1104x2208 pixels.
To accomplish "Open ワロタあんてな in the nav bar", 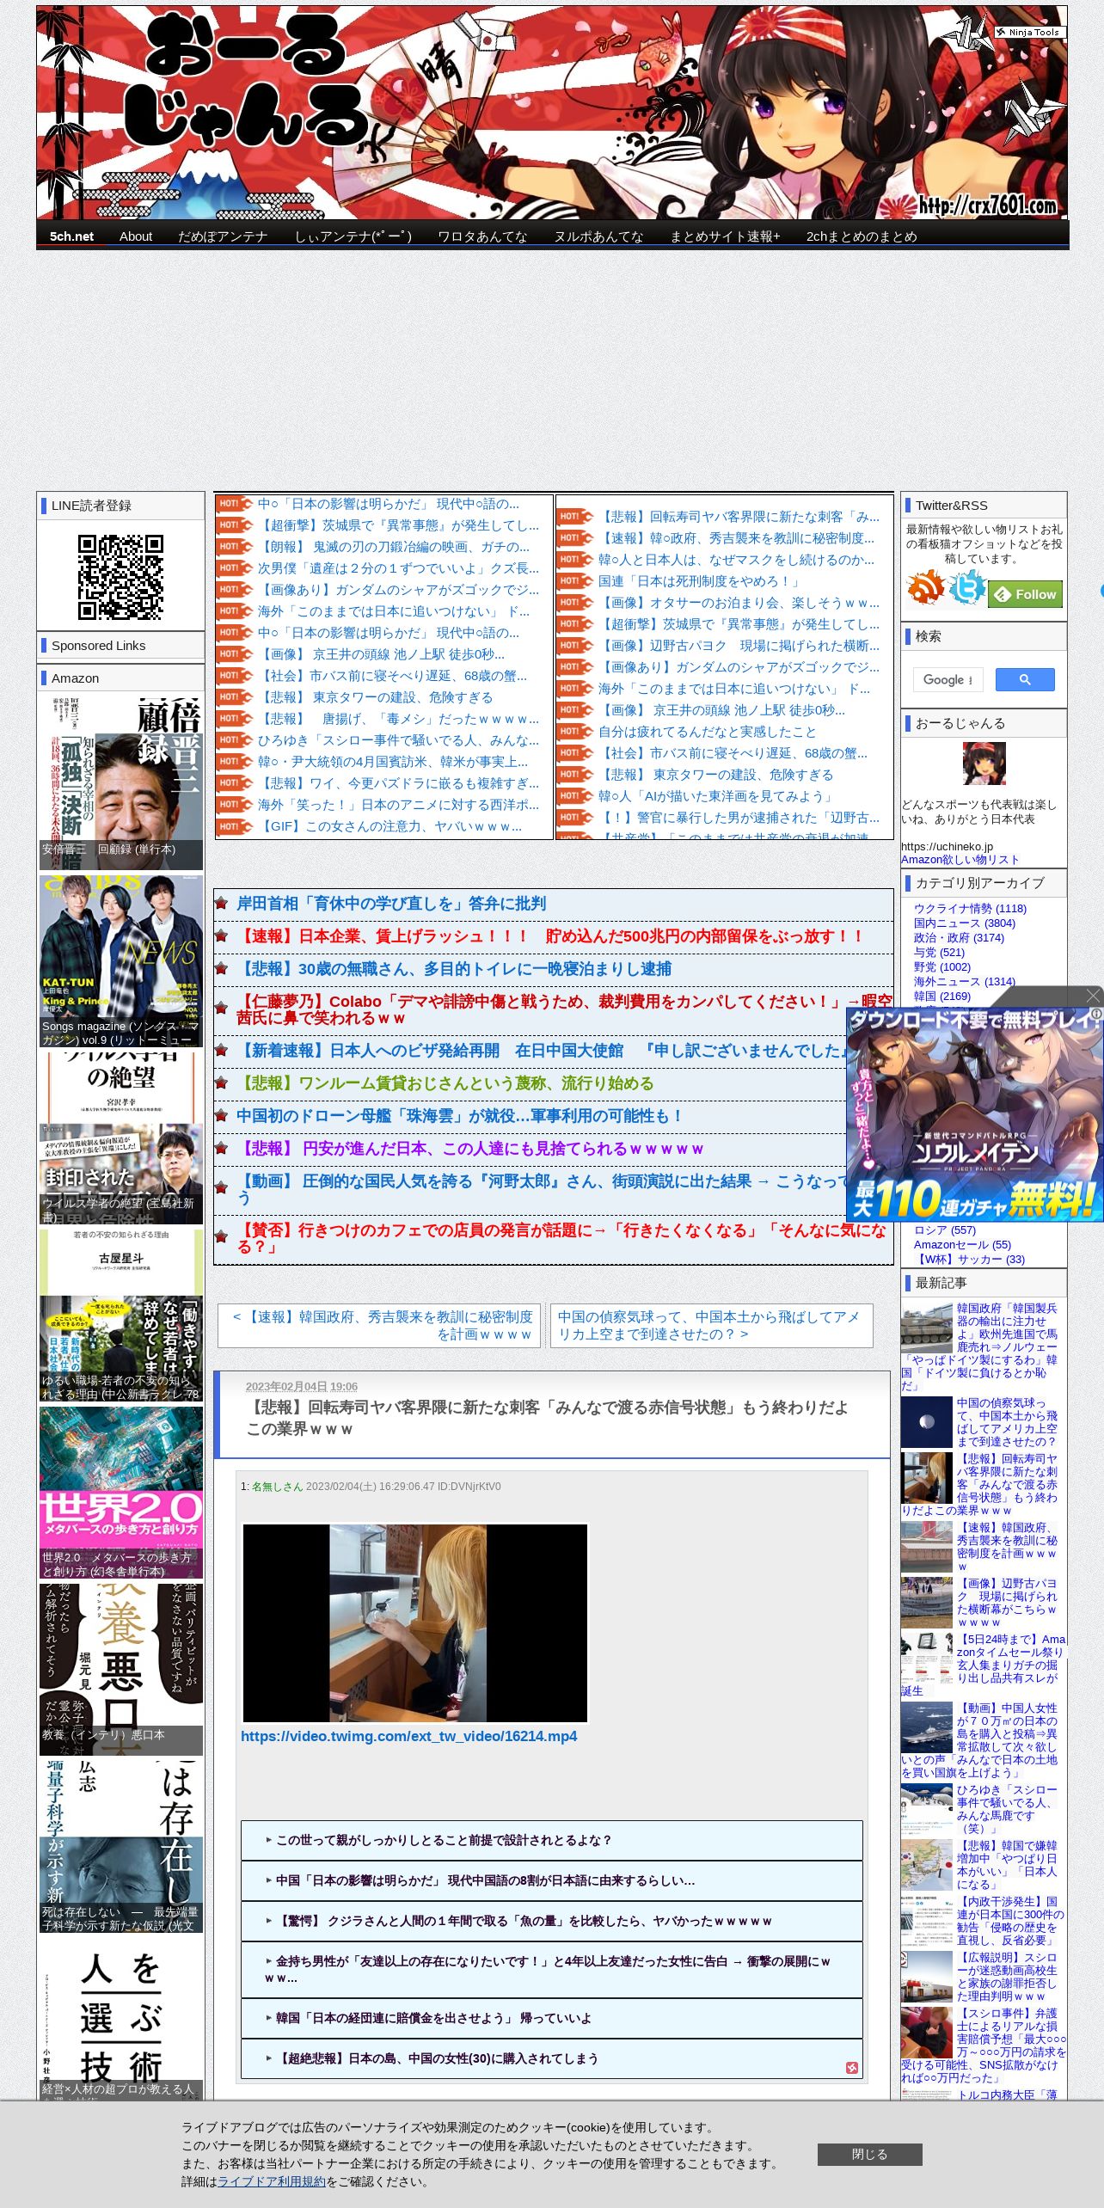I will coord(482,236).
